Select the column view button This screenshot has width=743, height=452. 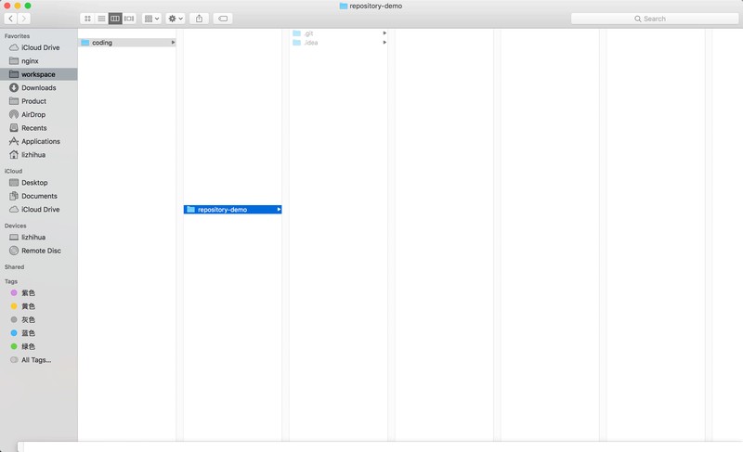(115, 19)
